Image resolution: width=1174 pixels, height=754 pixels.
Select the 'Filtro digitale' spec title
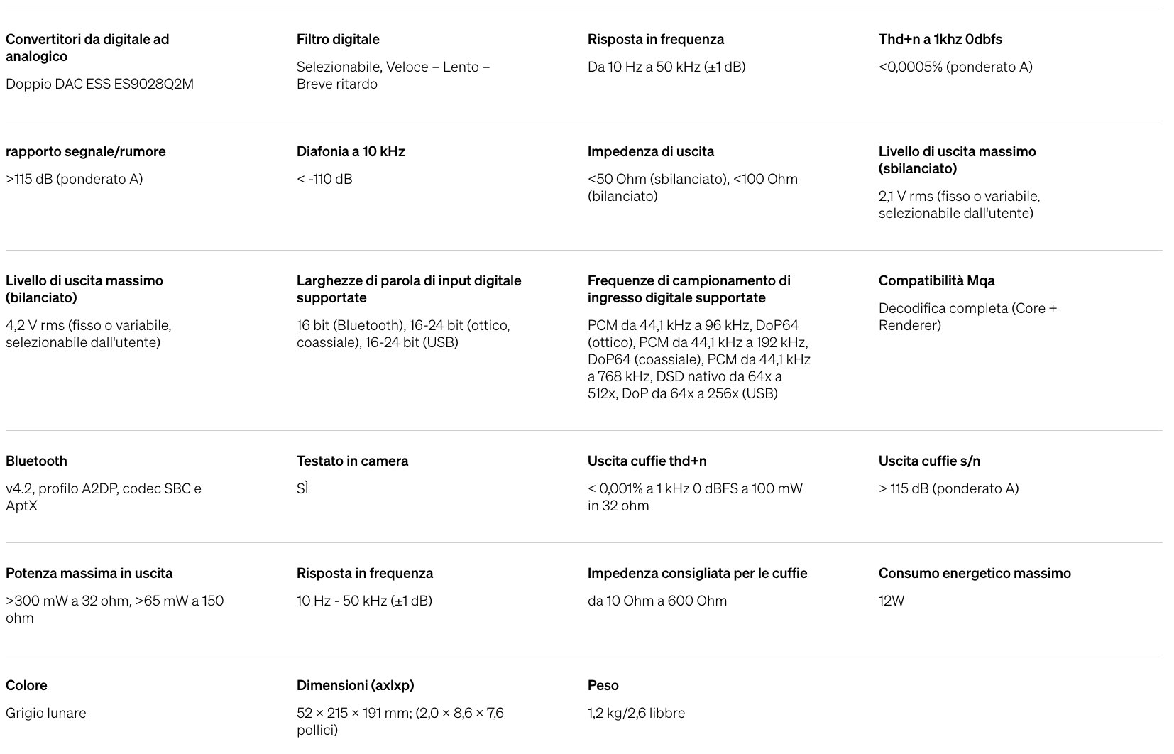tap(338, 39)
